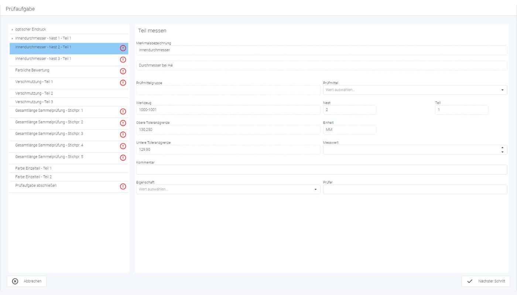Click the 'Teil messen' heading
Image resolution: width=517 pixels, height=295 pixels.
(152, 31)
